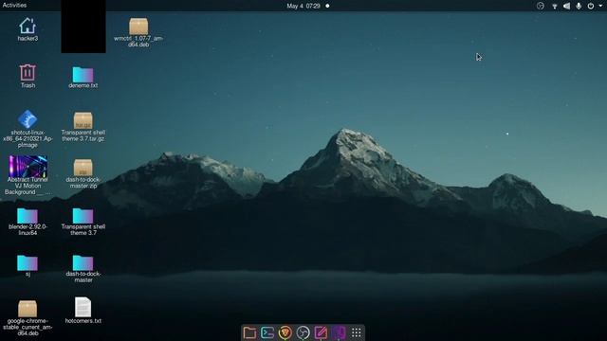Viewport: 607px width, 341px height.
Task: Click the network status icon in top bar
Action: (554, 6)
